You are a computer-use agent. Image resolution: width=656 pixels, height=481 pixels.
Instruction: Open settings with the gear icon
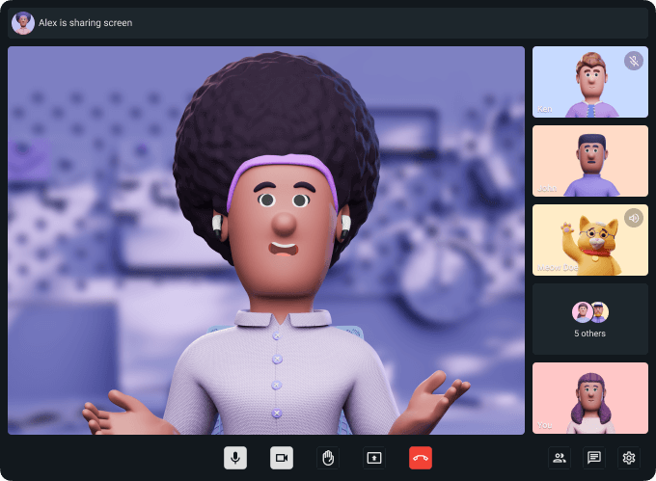(629, 458)
